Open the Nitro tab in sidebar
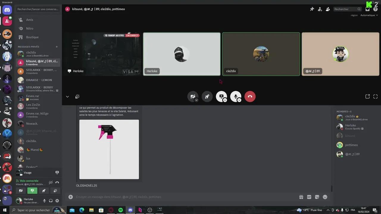Image resolution: width=381 pixels, height=214 pixels. click(29, 29)
